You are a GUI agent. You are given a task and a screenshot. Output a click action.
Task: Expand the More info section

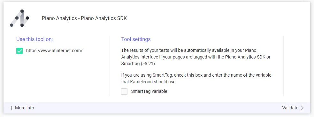[x=22, y=108]
